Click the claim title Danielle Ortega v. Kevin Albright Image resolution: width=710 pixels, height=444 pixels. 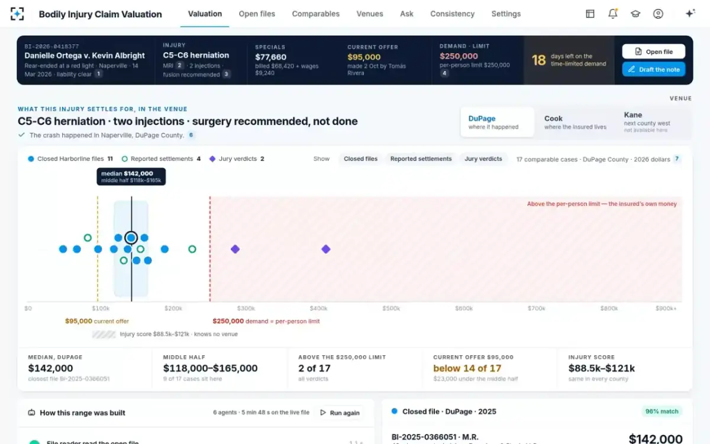point(85,55)
